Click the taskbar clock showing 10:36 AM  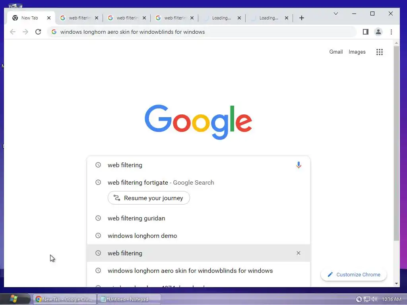(391, 299)
